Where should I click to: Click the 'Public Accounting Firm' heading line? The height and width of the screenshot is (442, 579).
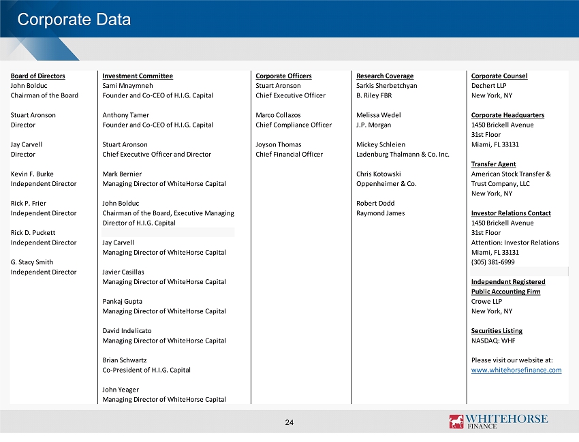[506, 291]
